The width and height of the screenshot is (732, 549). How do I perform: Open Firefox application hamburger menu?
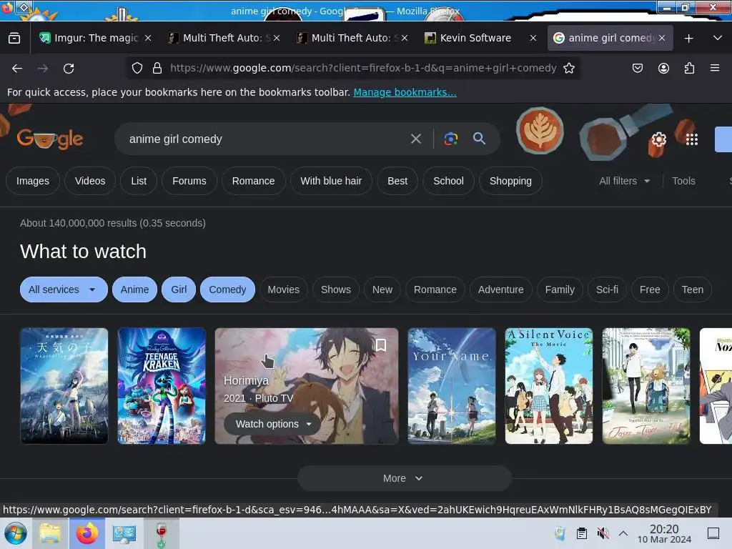pyautogui.click(x=715, y=68)
